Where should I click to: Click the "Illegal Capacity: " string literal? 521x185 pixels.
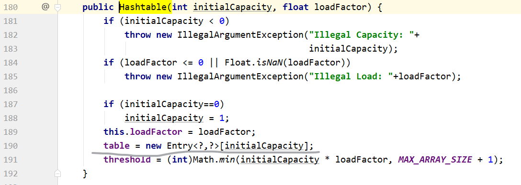tap(362, 35)
